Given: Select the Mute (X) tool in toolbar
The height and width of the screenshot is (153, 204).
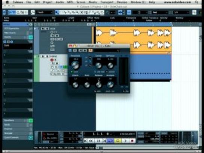Looking at the screenshot, I should [82, 12].
